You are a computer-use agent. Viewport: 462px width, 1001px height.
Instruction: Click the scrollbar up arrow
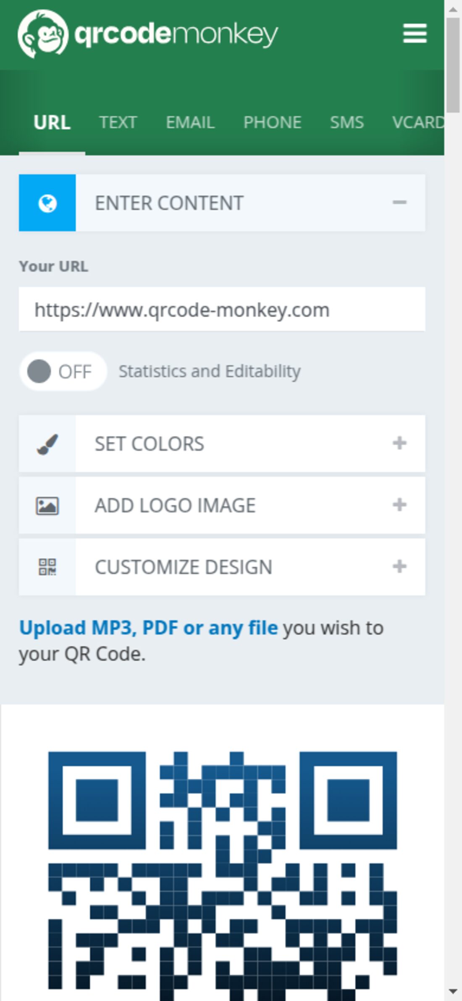pos(453,9)
